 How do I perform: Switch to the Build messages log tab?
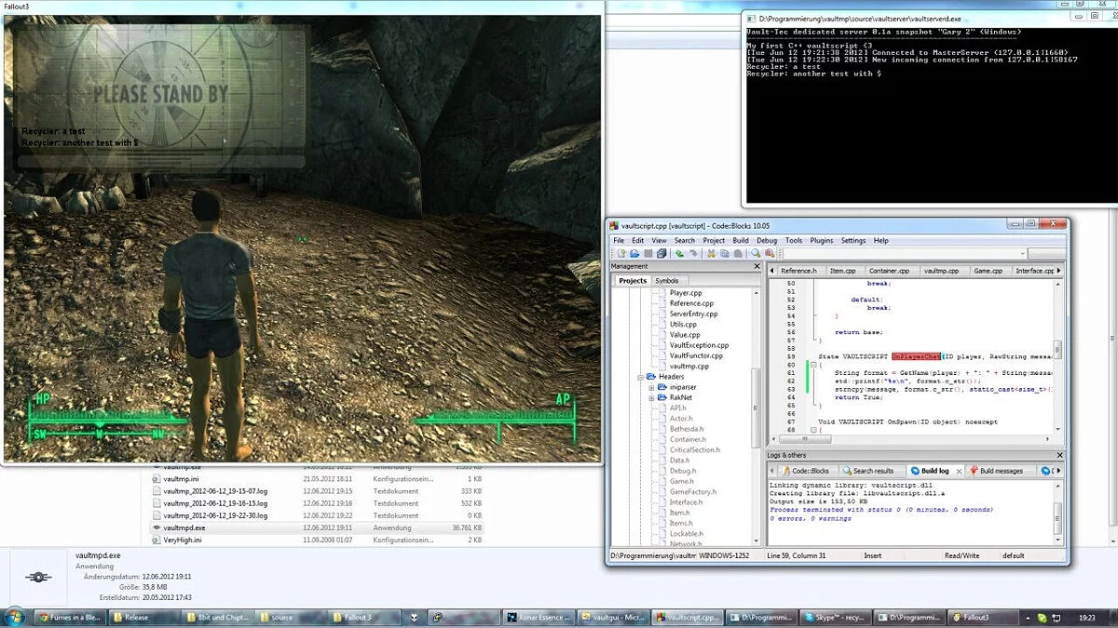point(1001,471)
